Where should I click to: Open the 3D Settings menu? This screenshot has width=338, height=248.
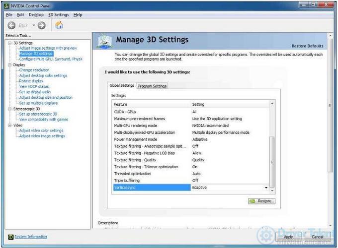(x=58, y=14)
